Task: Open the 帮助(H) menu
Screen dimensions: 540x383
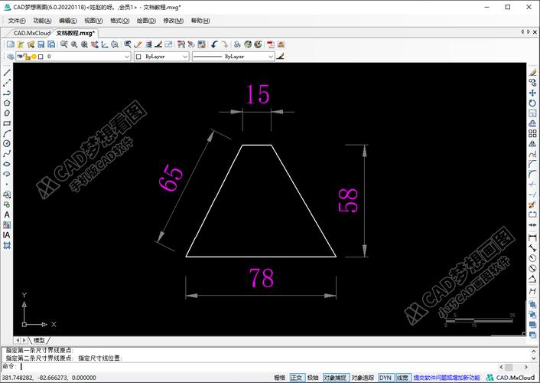Action: pos(200,21)
